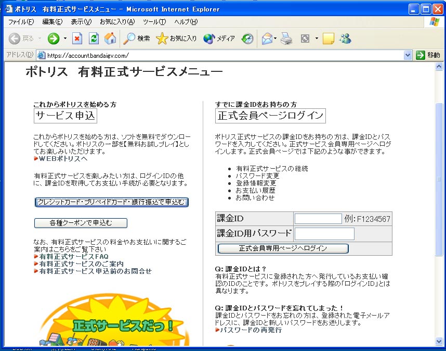The image size is (446, 351).
Task: Click the address bar URL text
Action: click(88, 56)
